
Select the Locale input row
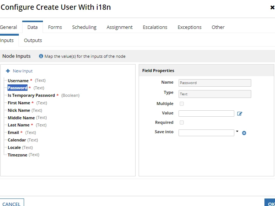(x=20, y=147)
